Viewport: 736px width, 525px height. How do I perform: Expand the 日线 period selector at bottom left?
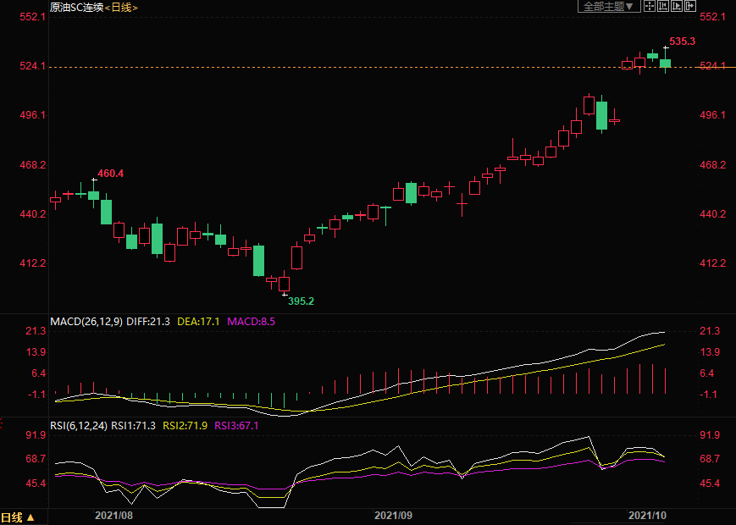pyautogui.click(x=18, y=517)
